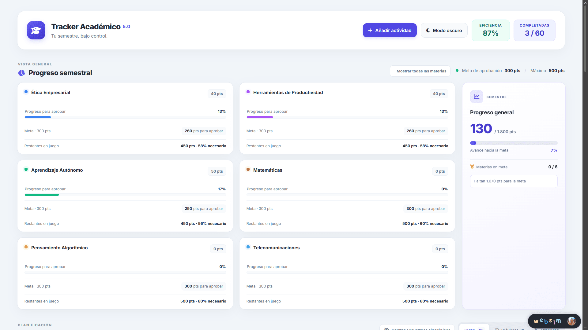Screen dimensions: 588x330
Task: Click the websim user avatar
Action: coord(571,321)
